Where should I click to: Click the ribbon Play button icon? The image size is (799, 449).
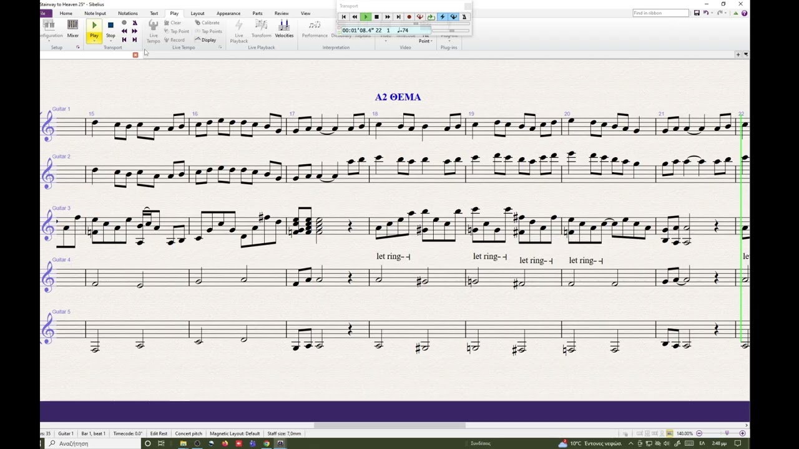94,25
